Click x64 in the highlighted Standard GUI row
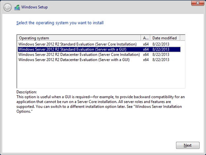 [x=146, y=49]
